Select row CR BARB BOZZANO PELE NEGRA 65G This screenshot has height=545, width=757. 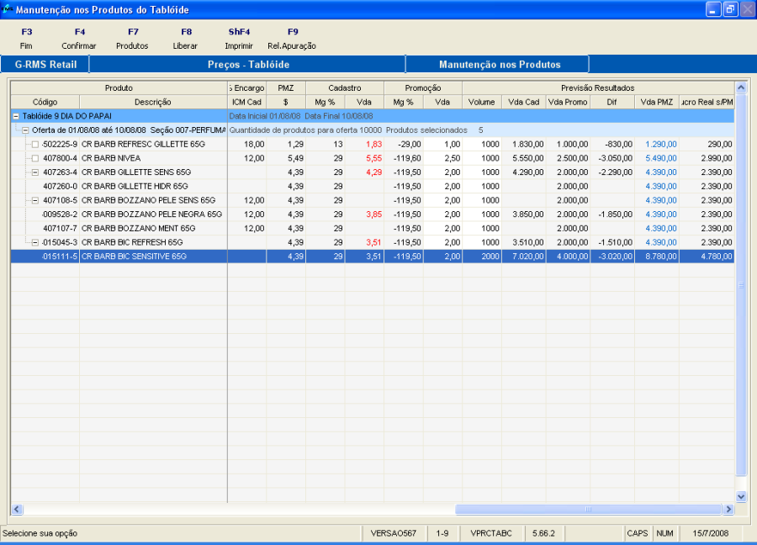click(373, 214)
